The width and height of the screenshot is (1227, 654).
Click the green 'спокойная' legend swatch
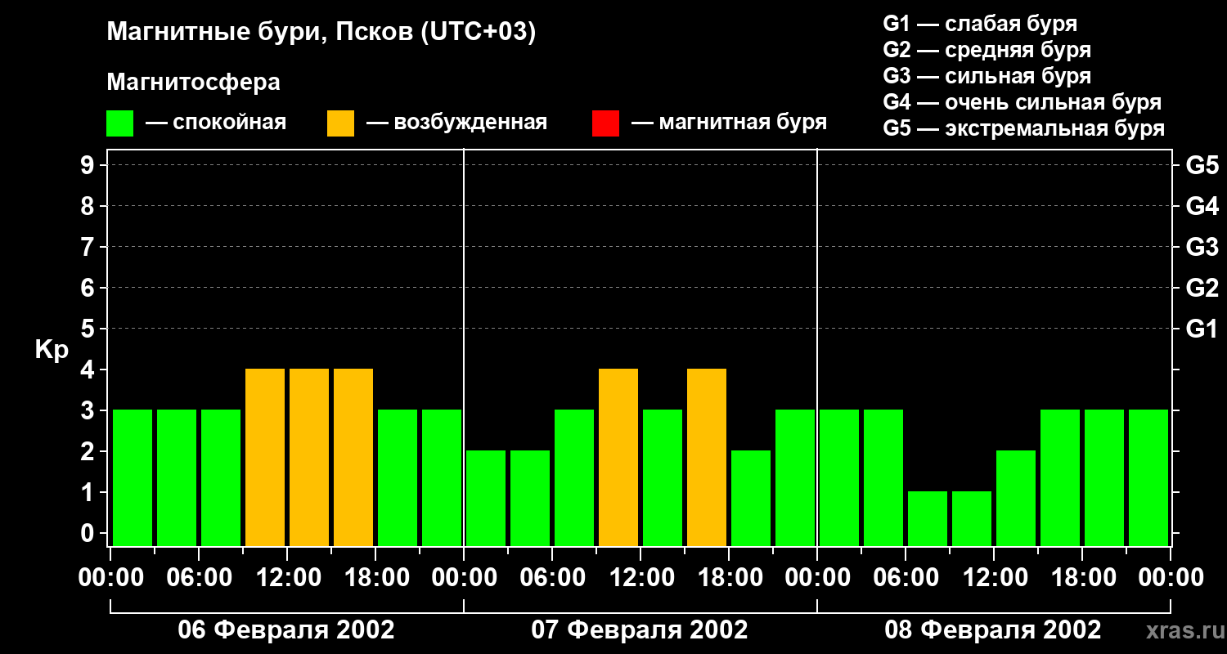(119, 123)
